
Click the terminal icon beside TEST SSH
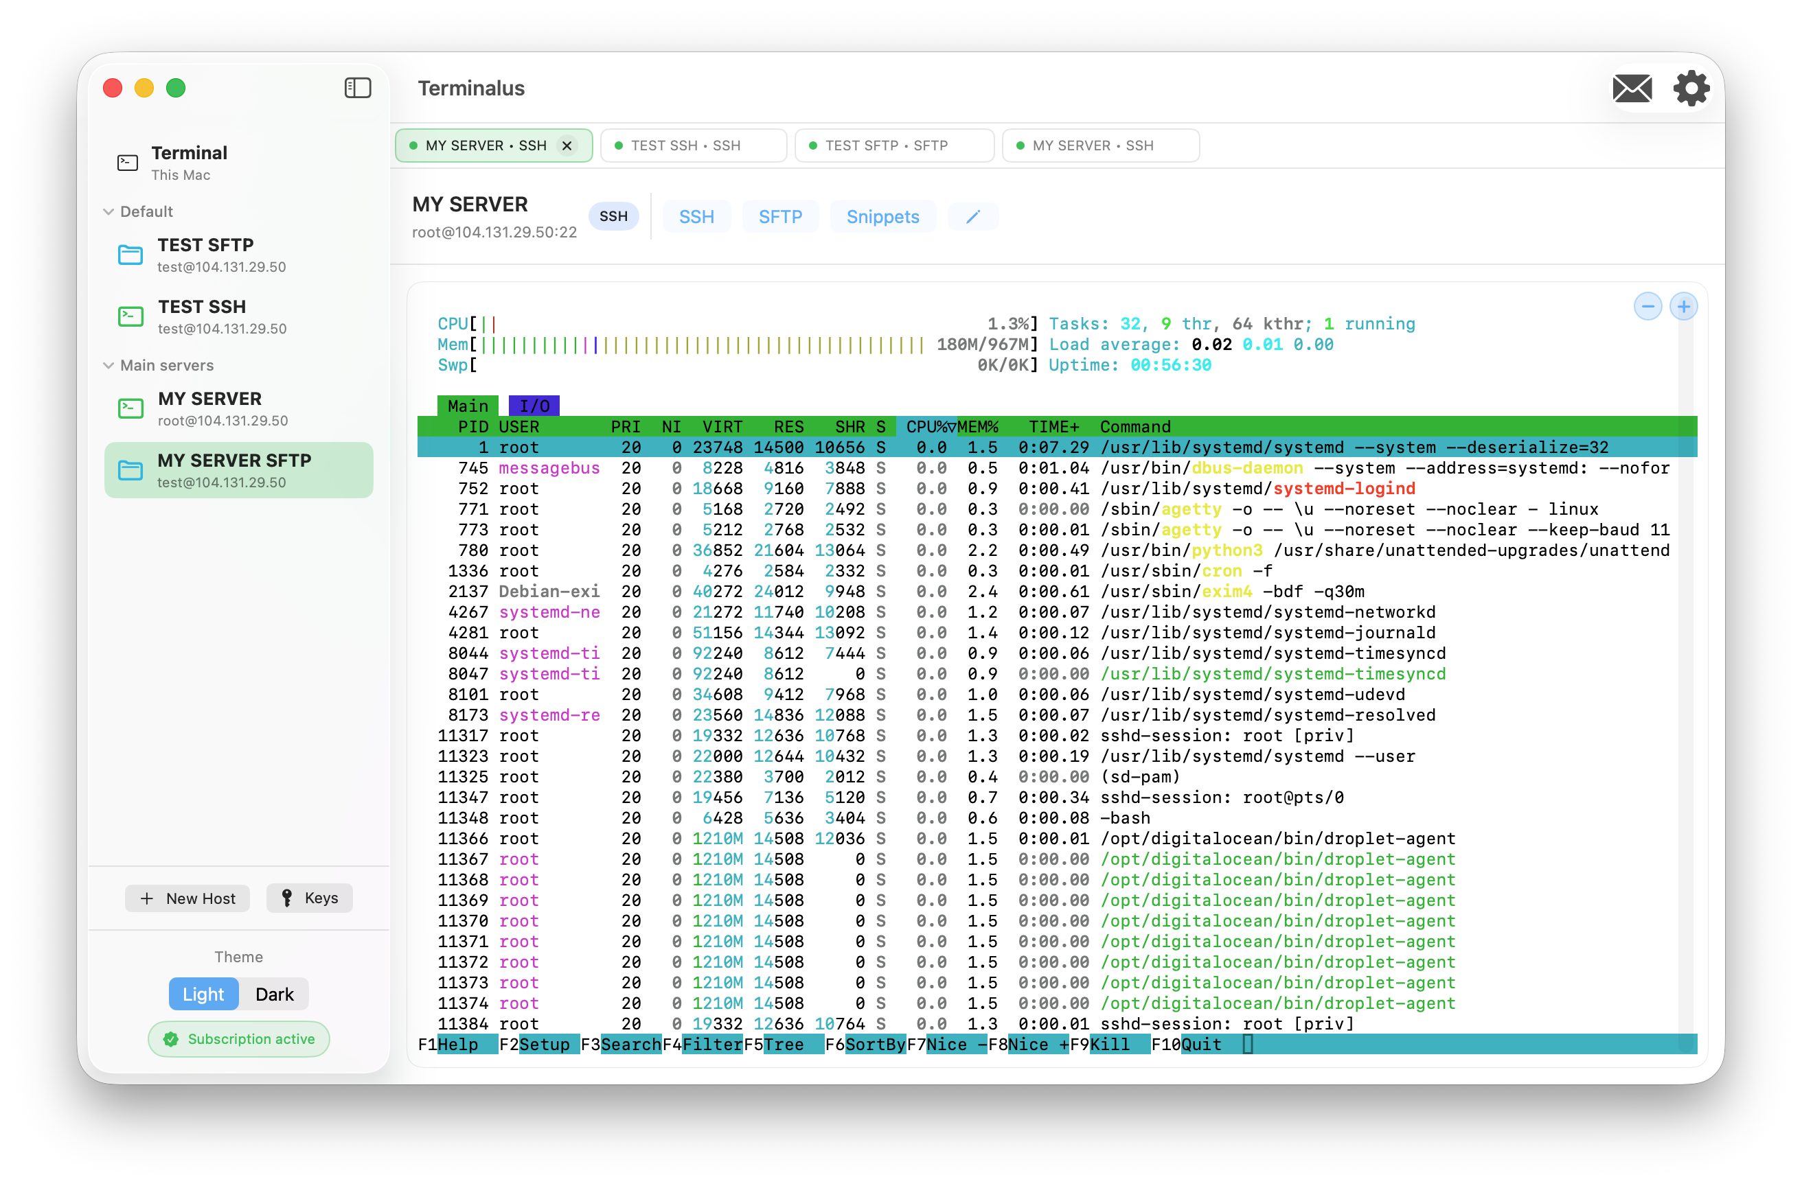click(x=130, y=316)
